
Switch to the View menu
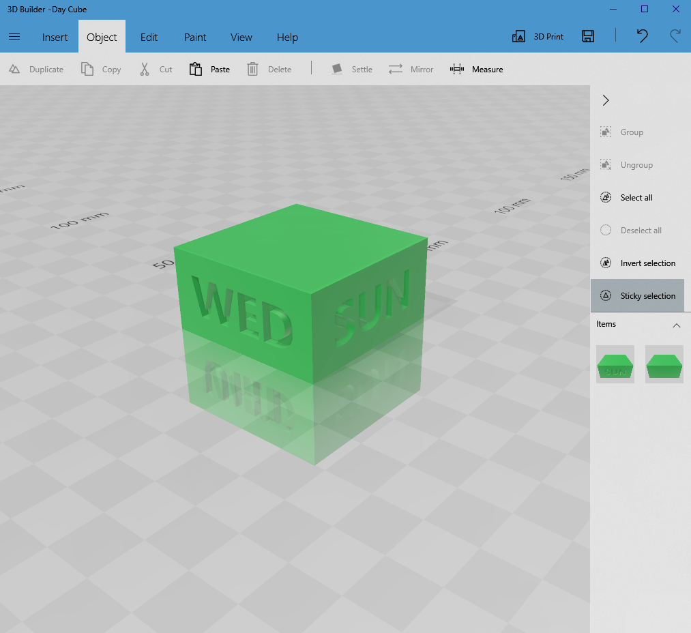(241, 37)
